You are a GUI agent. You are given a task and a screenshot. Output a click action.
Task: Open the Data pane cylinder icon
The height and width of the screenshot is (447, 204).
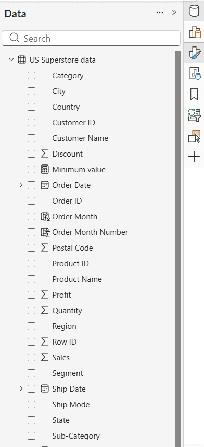194,11
